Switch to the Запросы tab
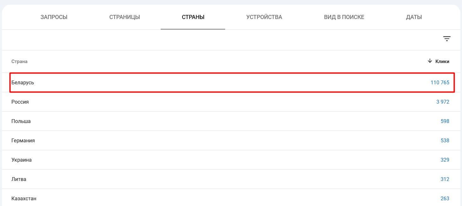 54,17
